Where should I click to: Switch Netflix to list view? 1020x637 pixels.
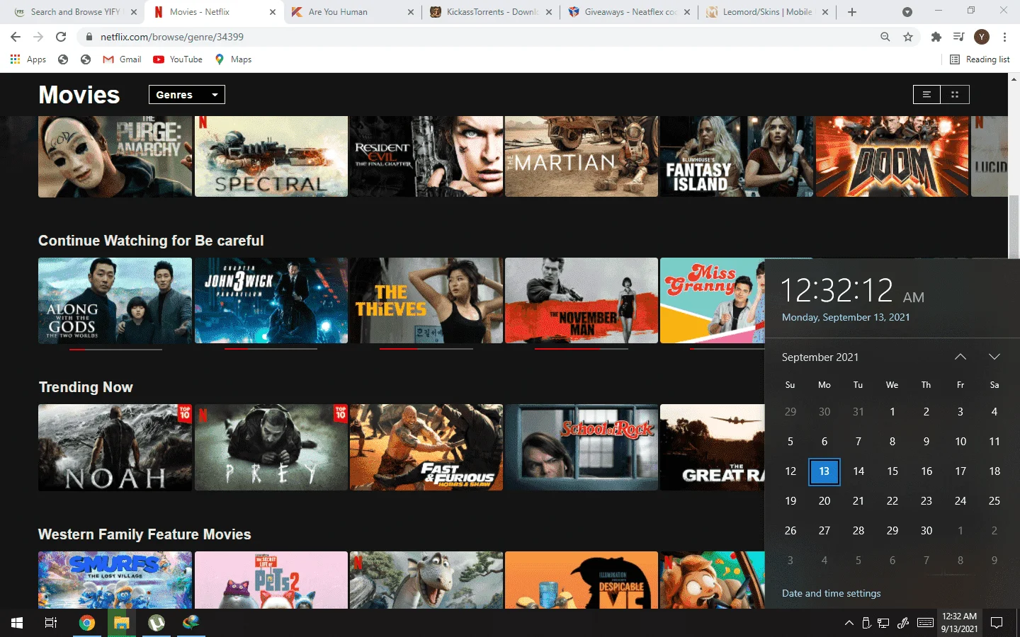click(x=926, y=95)
